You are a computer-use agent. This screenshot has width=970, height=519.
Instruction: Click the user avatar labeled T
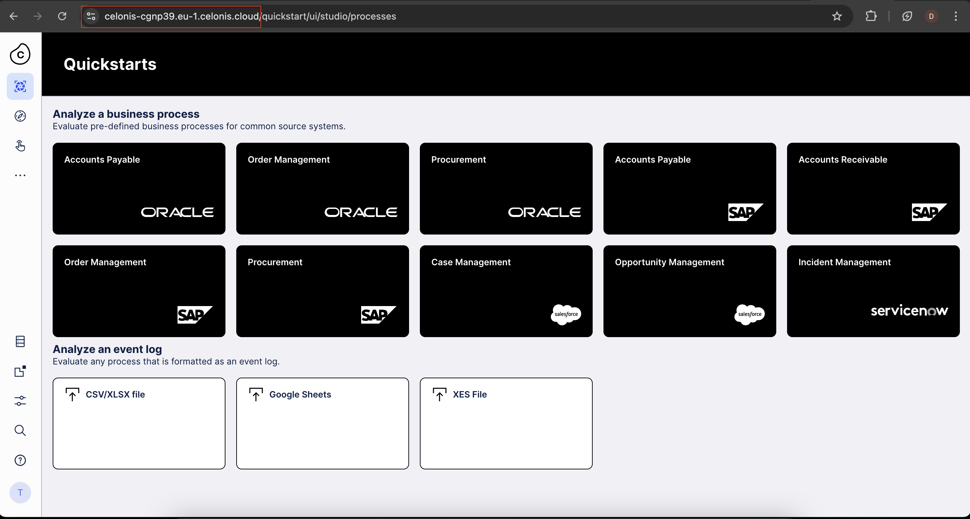(20, 493)
